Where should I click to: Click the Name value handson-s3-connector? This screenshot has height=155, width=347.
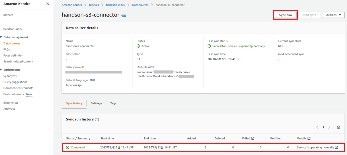80,46
